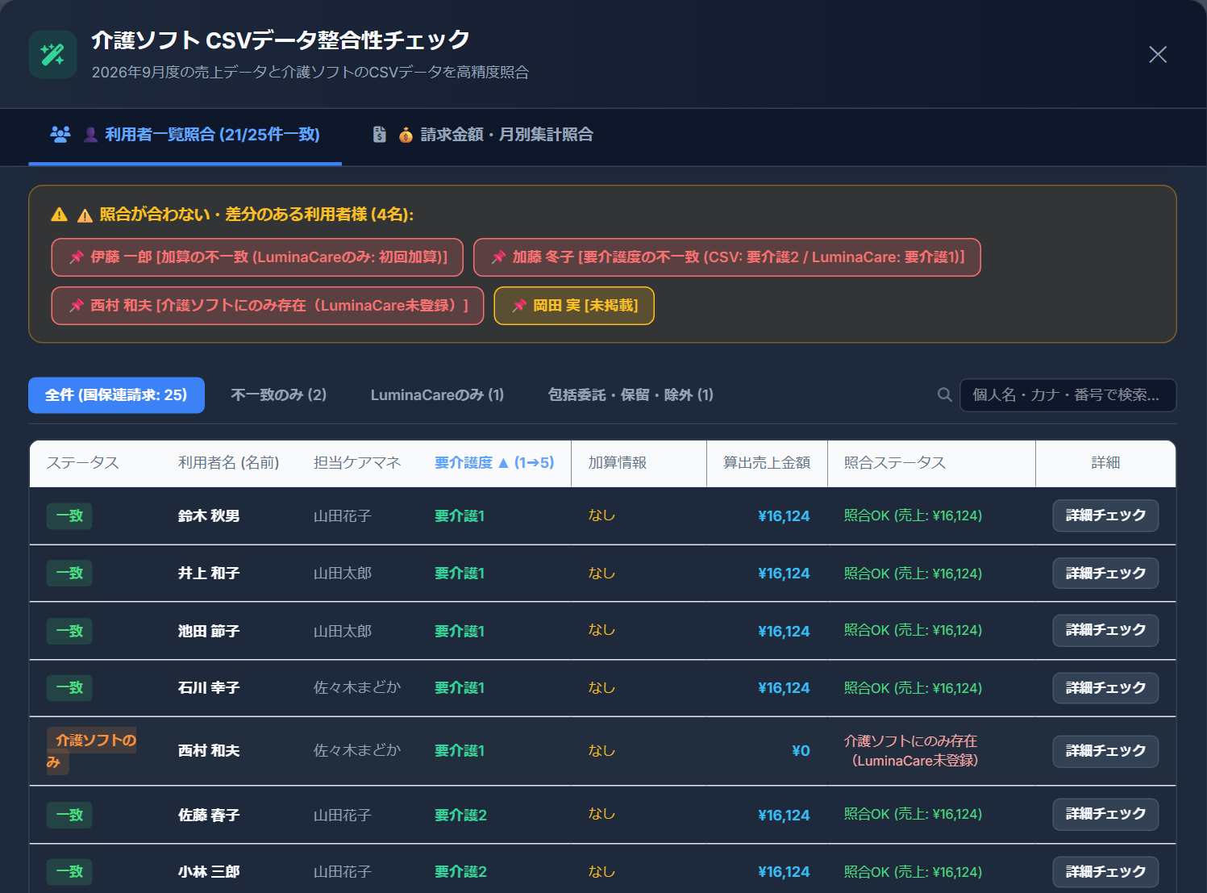Click the pin icon beside 伊藤 一郎
1207x893 pixels.
tap(77, 257)
